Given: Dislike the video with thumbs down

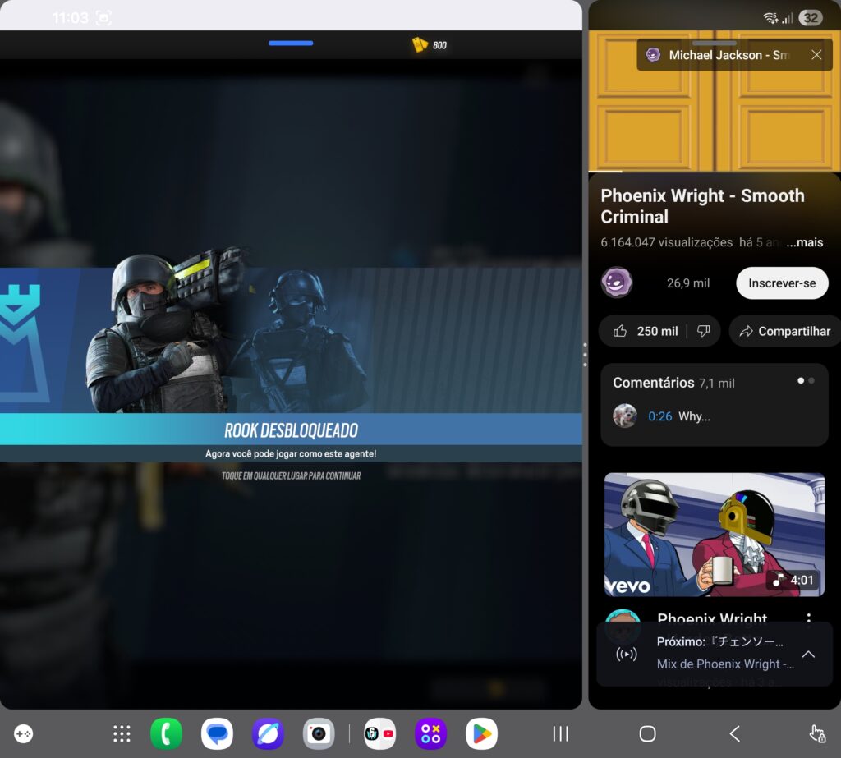Looking at the screenshot, I should click(703, 331).
